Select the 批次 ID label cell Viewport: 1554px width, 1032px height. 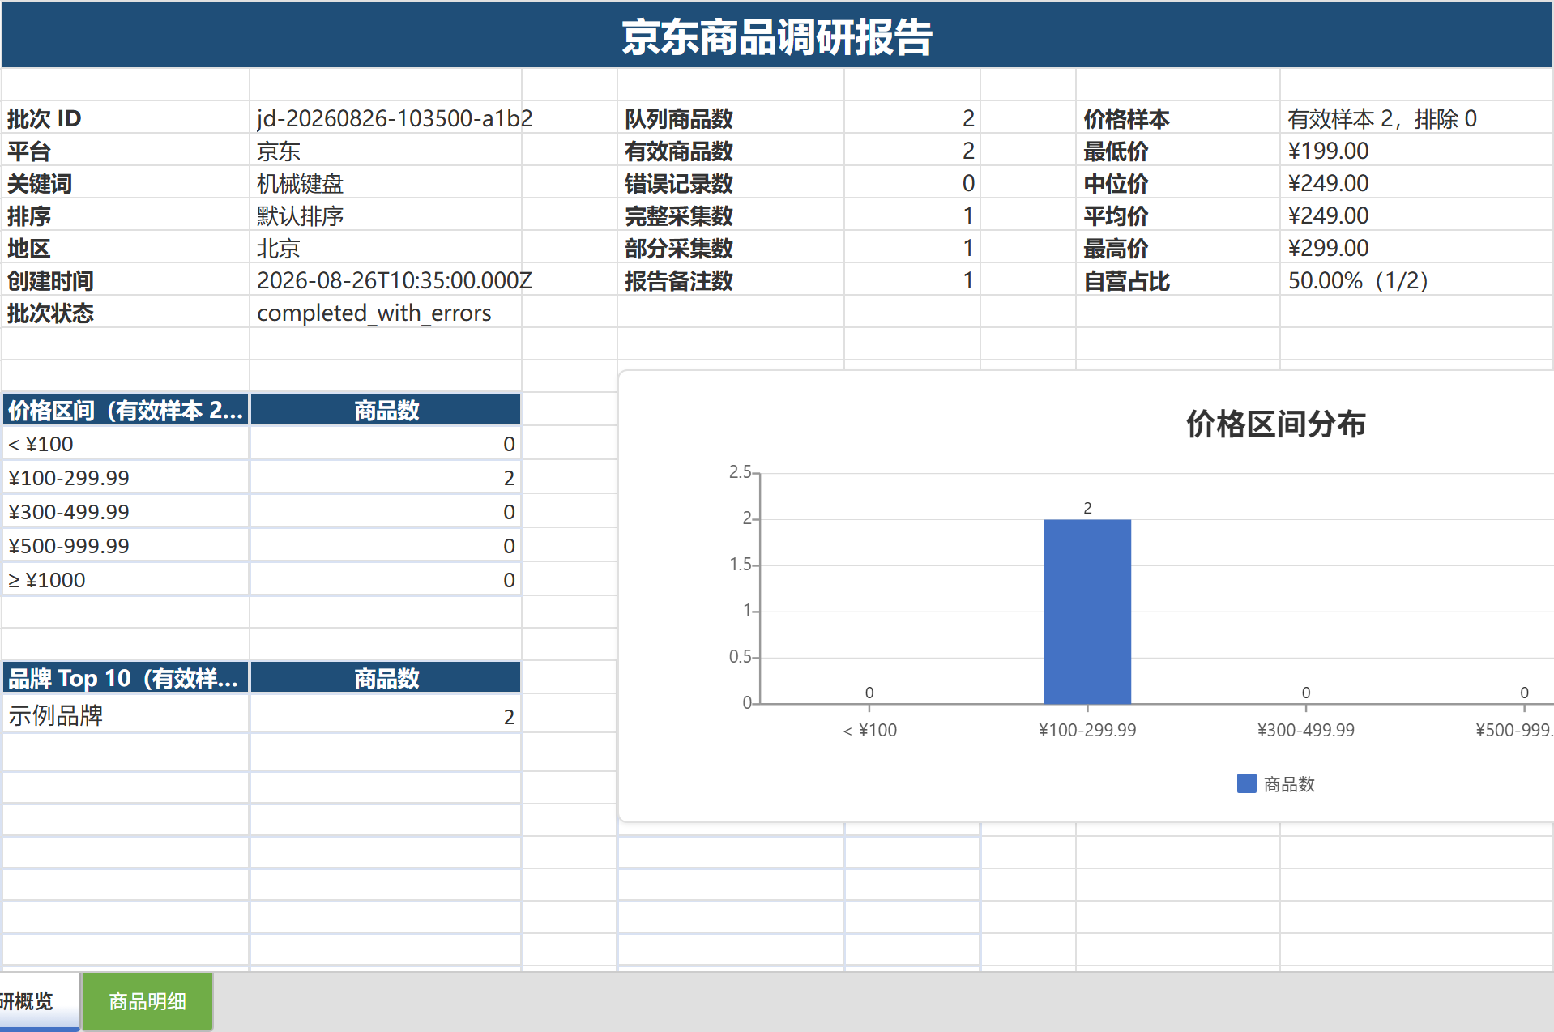pos(126,118)
